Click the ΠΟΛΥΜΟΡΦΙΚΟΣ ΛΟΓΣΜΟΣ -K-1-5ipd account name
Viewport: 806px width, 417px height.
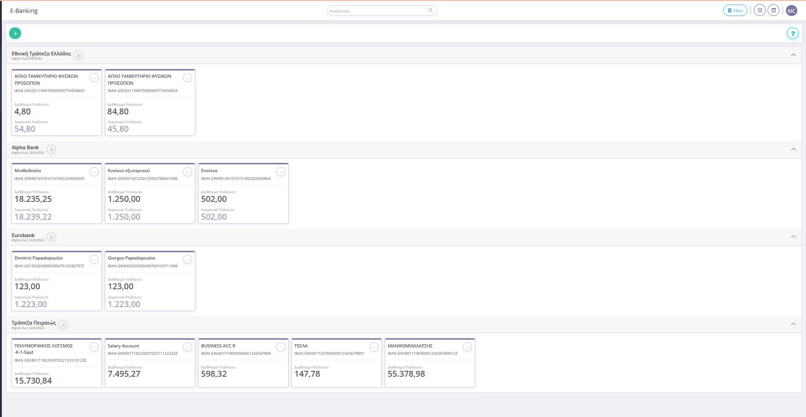[x=44, y=349]
